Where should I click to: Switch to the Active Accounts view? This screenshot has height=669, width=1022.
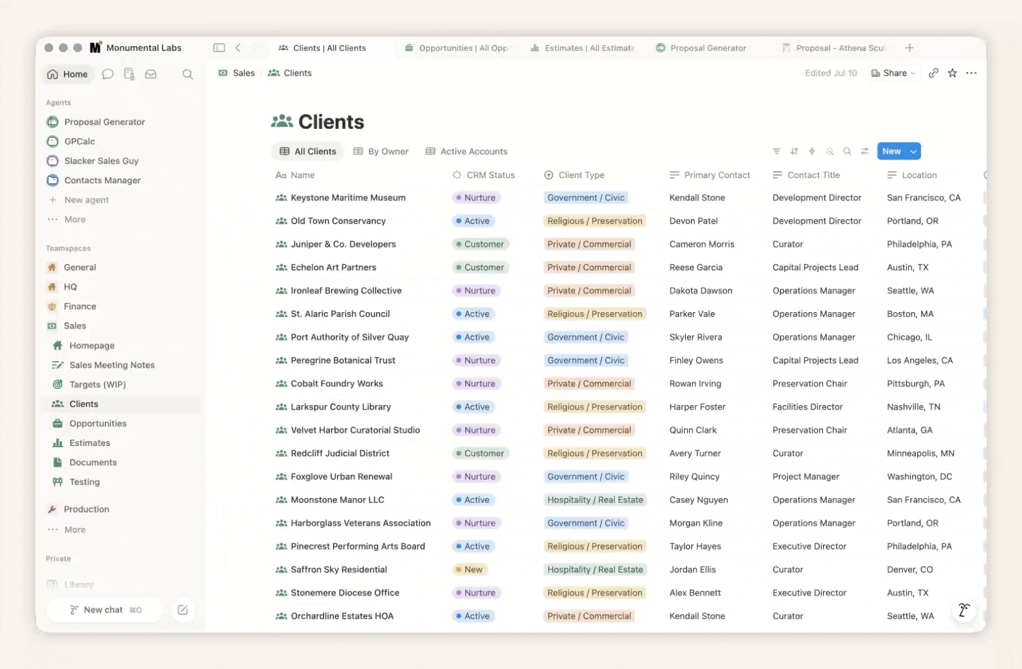coord(466,151)
